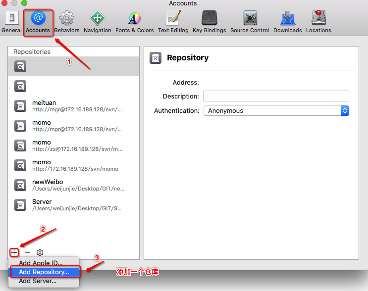Select the newWeibo repository
The image size is (368, 291).
click(73, 185)
